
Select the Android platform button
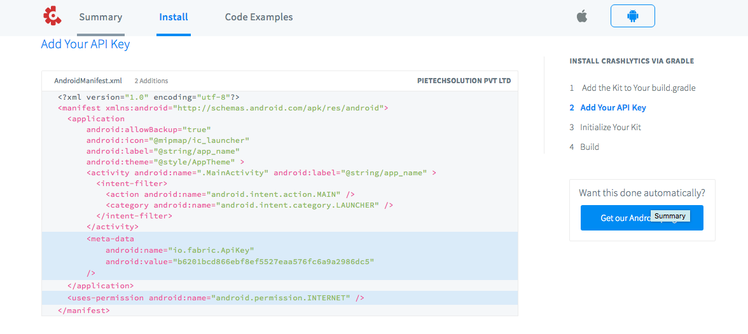(632, 17)
